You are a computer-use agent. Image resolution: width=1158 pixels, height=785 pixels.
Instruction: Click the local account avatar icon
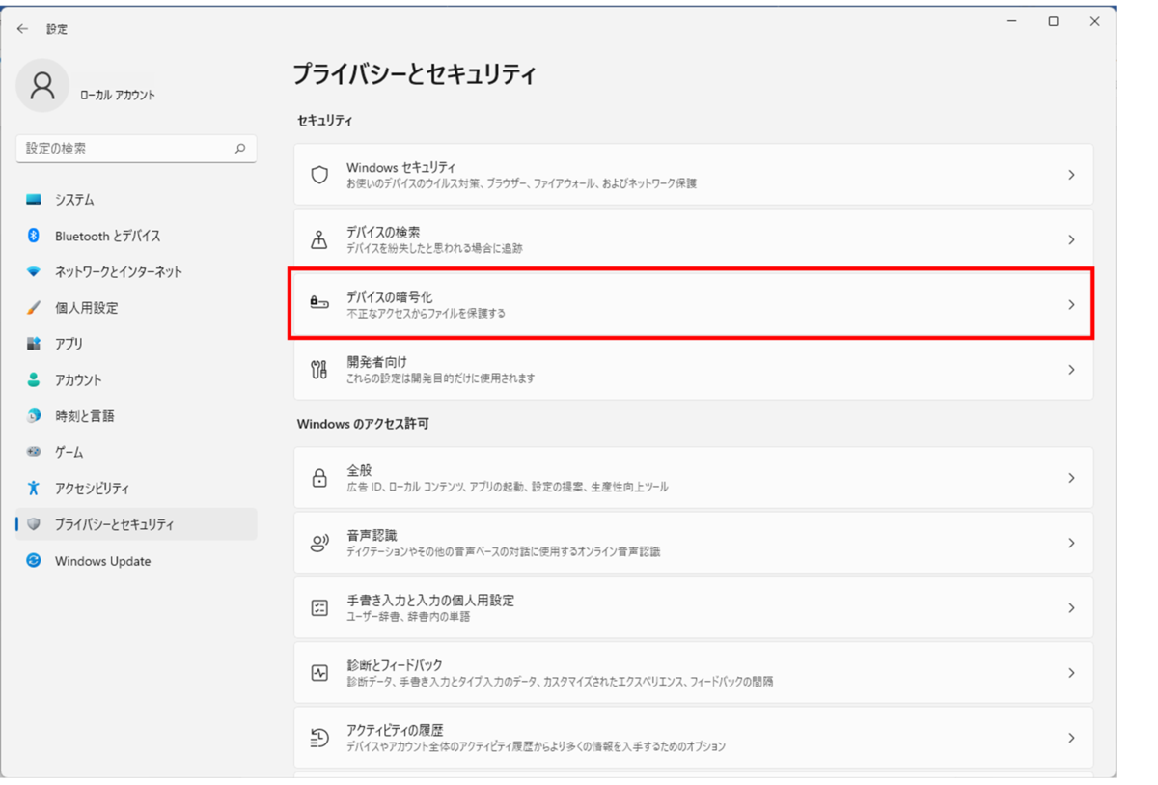pos(42,86)
